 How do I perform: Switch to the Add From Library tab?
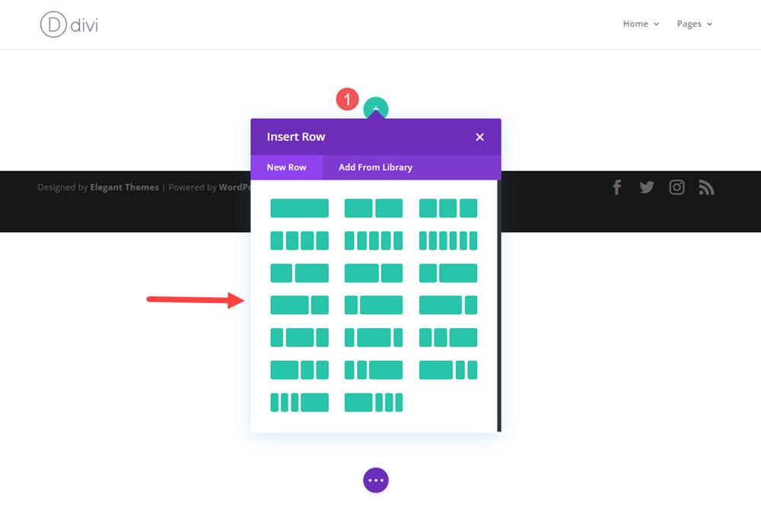pyautogui.click(x=375, y=167)
